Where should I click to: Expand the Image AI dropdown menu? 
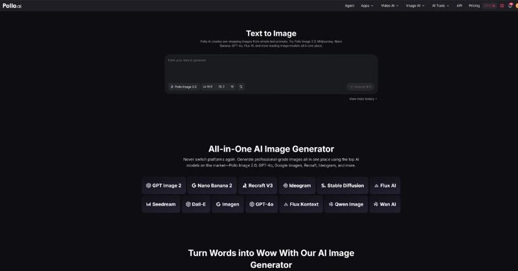pos(415,6)
